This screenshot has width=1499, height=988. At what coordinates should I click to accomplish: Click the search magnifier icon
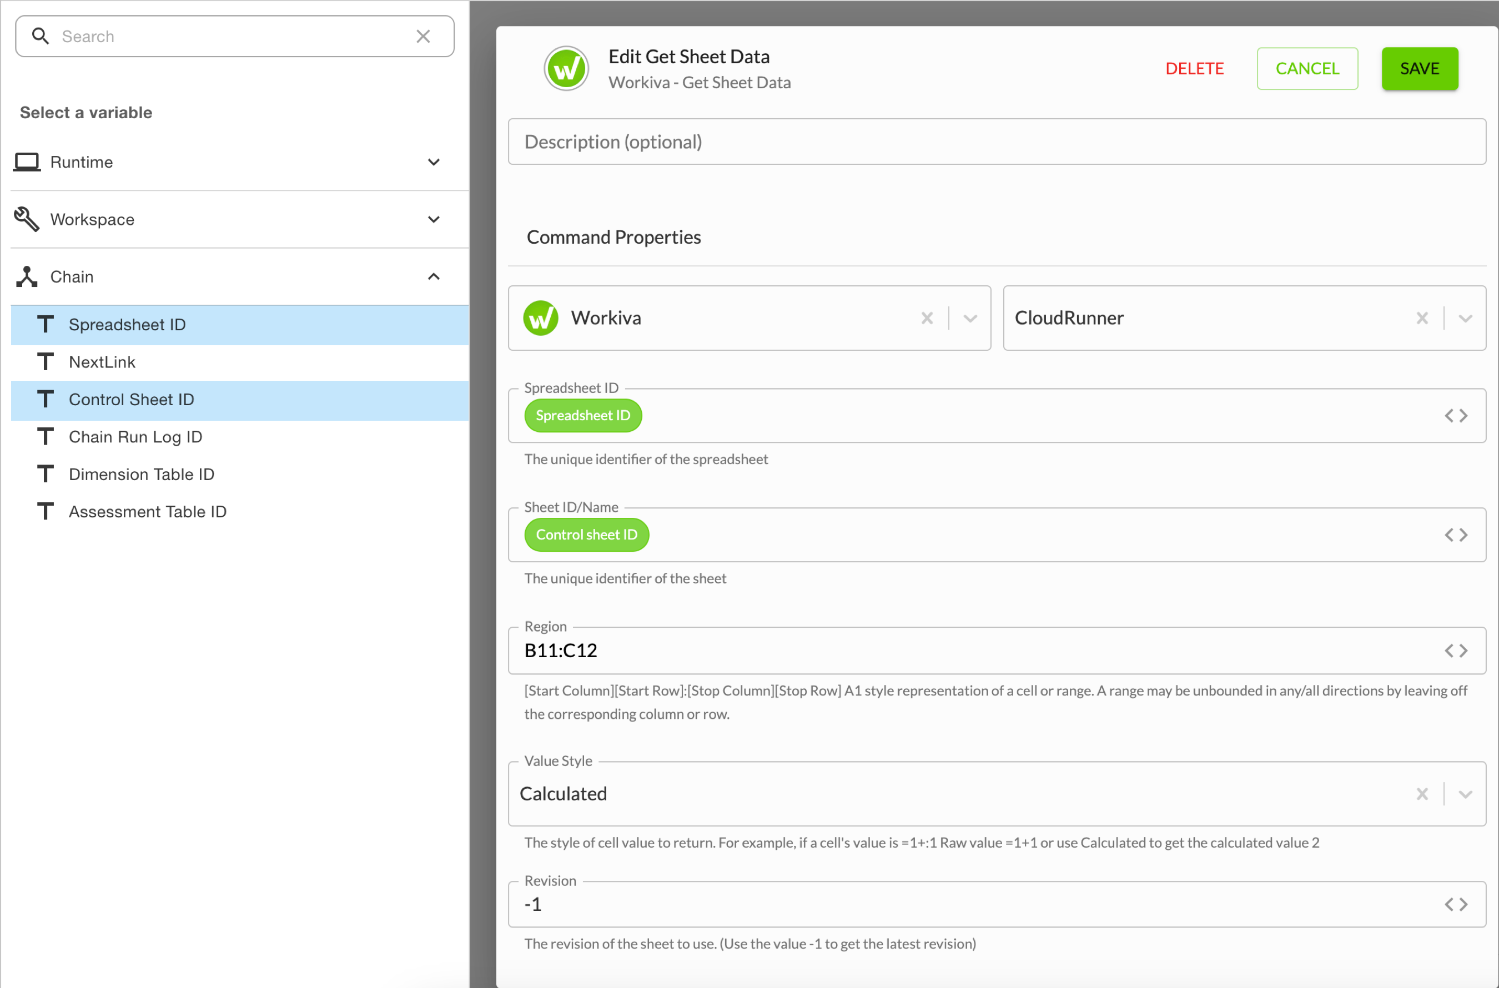pyautogui.click(x=41, y=37)
